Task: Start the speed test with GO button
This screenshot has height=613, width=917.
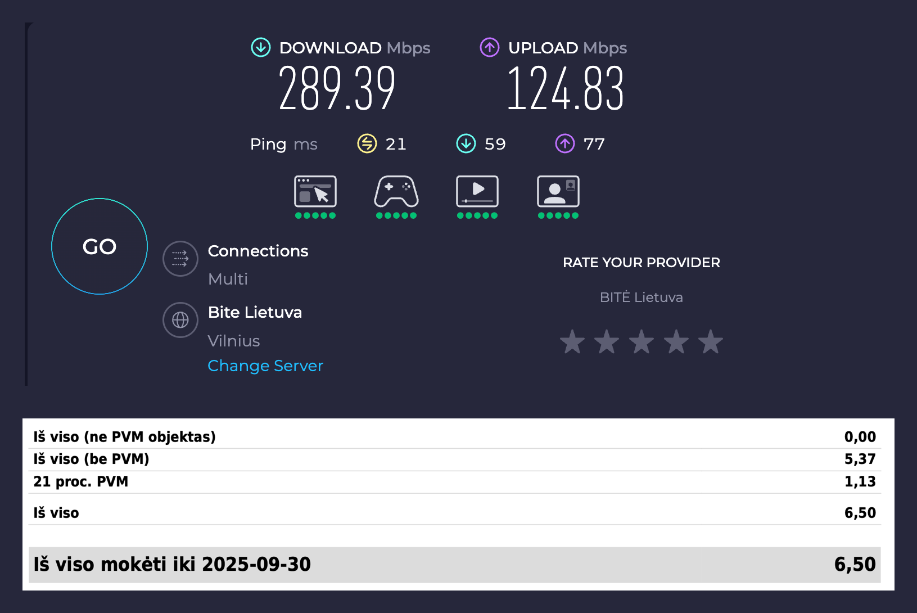Action: [100, 246]
